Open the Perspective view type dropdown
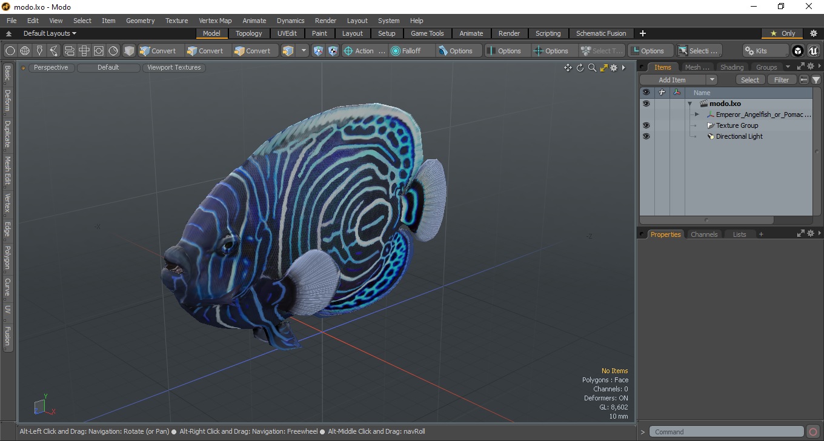Screen dimensions: 824x441 tap(51, 68)
